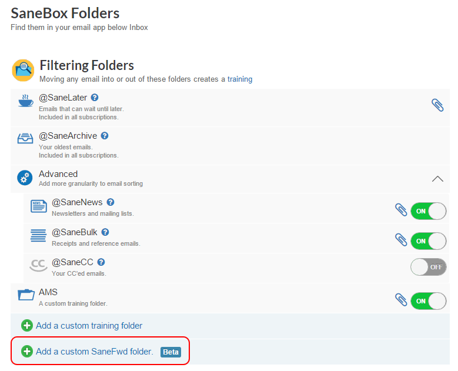The image size is (458, 371).
Task: Click the paperclip icon in @SaneNews row
Action: pyautogui.click(x=401, y=210)
